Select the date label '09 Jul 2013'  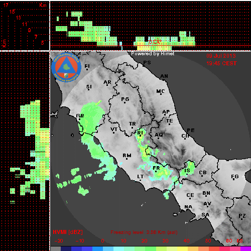(221, 56)
